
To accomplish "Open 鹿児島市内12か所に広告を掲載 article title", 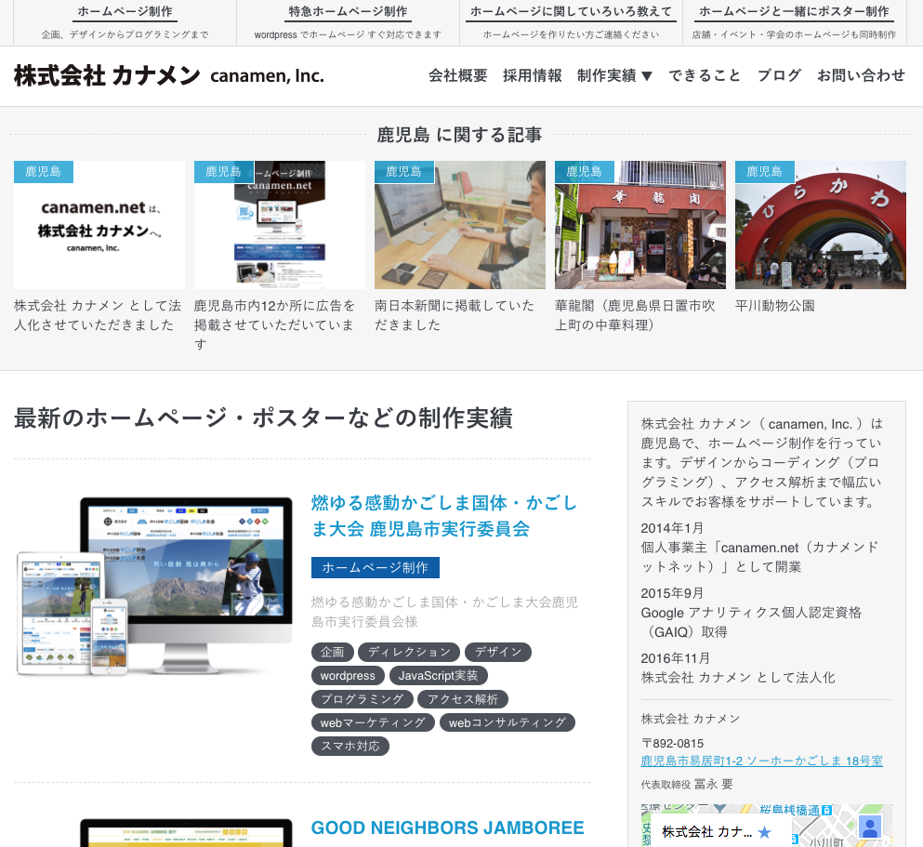I will [275, 324].
